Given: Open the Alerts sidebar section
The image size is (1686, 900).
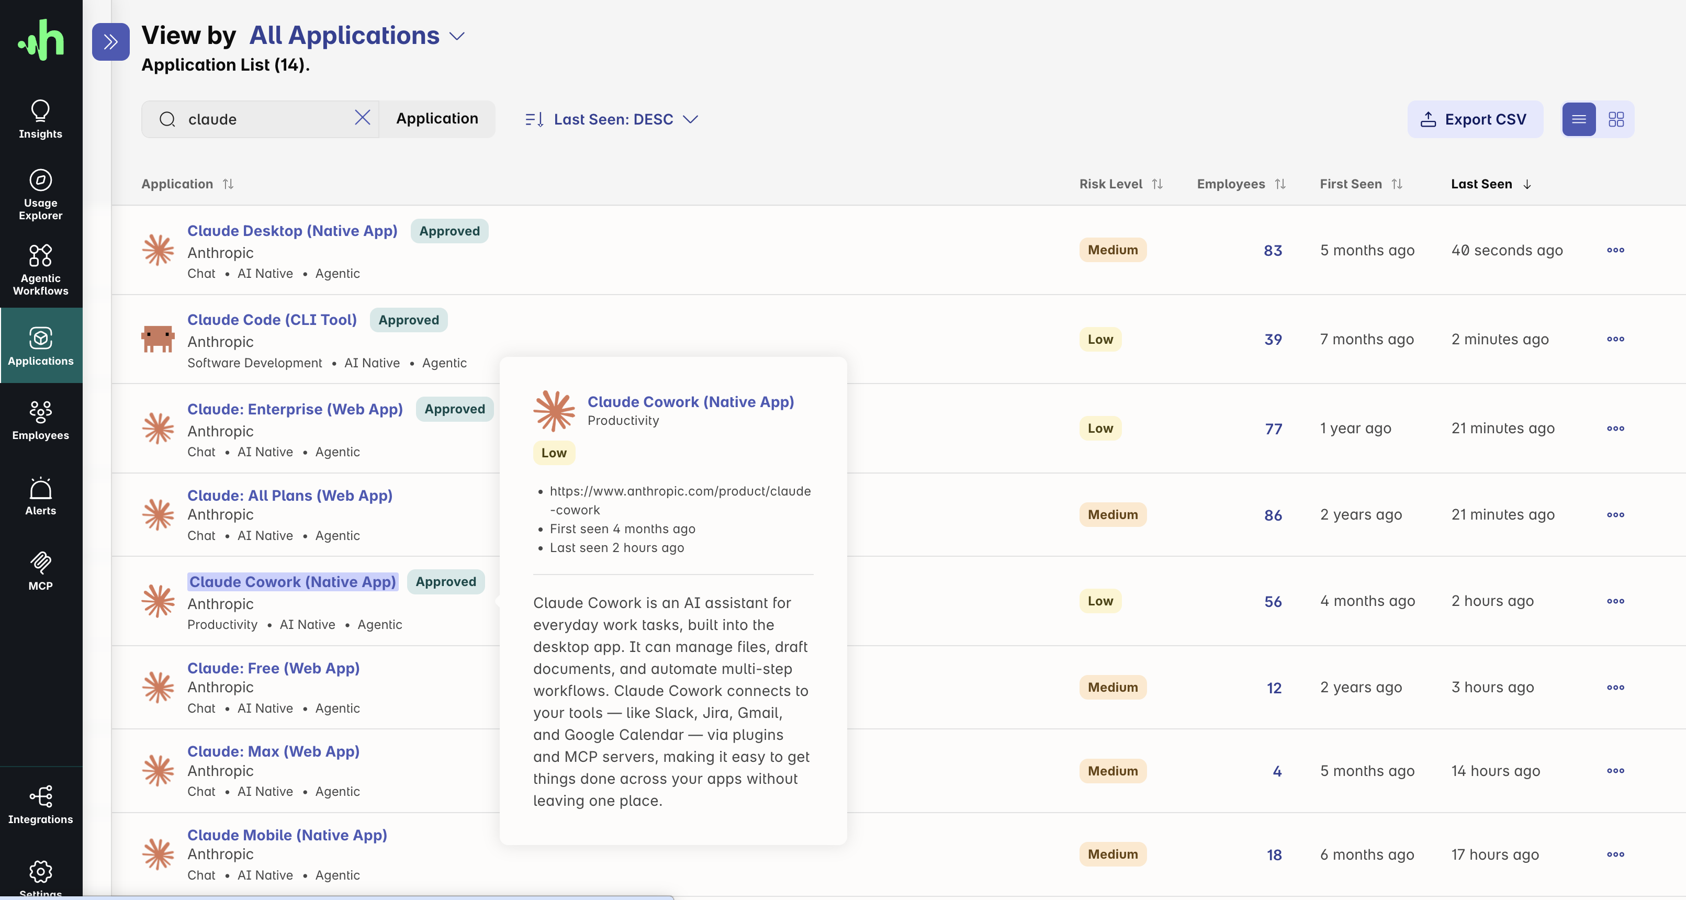Looking at the screenshot, I should [41, 496].
